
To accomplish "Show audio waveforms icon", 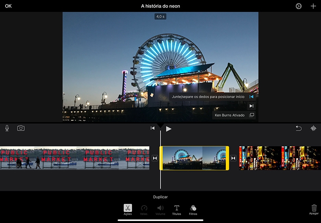I will [x=313, y=128].
